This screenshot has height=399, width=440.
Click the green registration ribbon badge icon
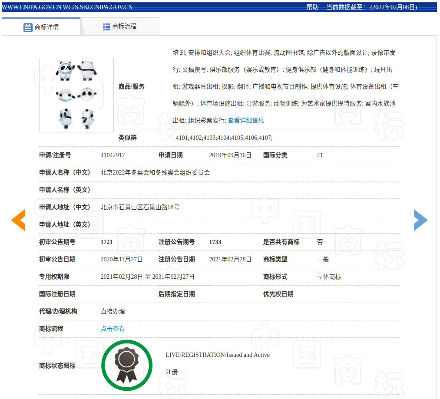[127, 365]
